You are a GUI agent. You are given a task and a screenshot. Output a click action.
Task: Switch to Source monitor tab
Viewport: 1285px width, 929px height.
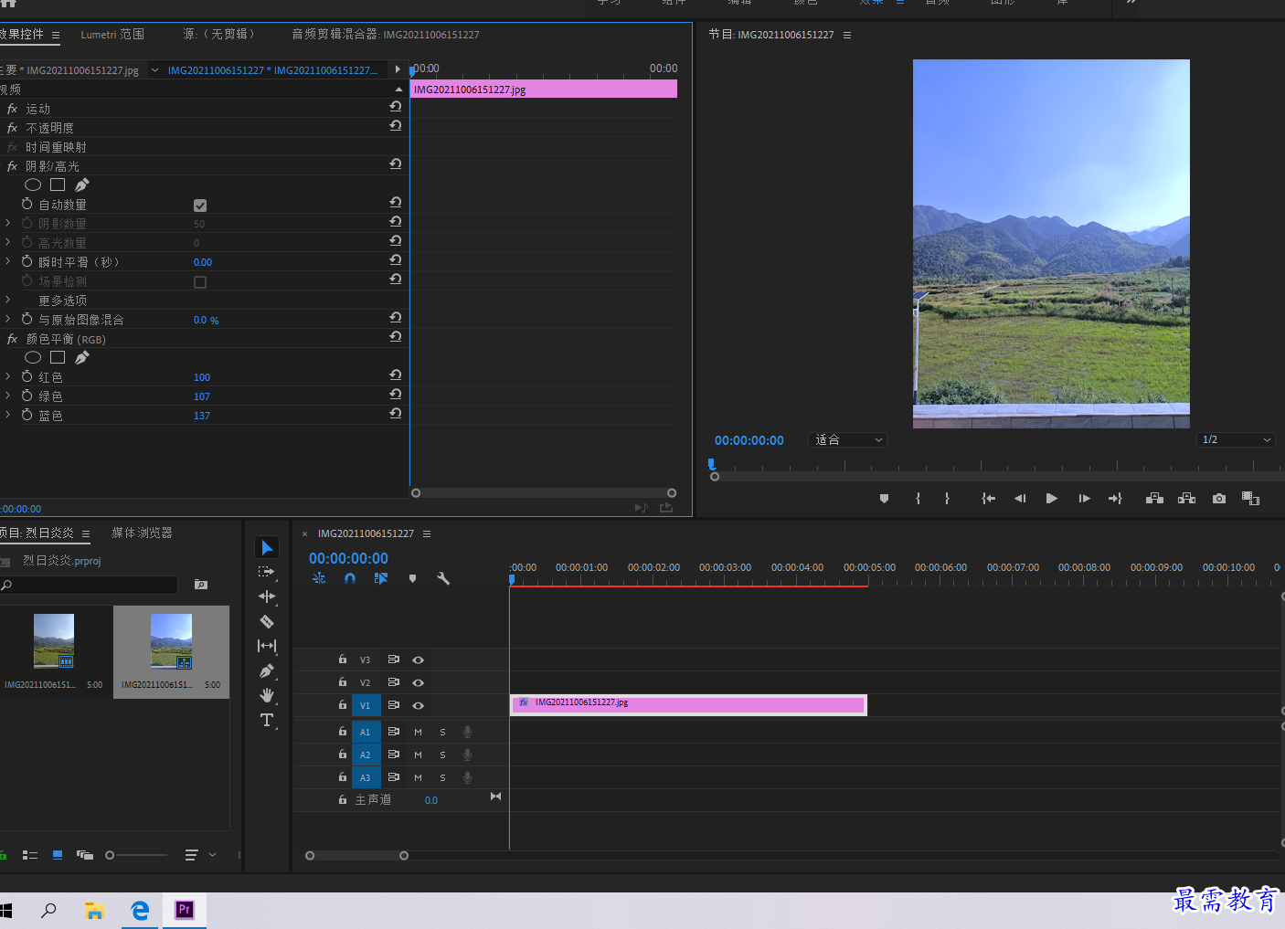[x=218, y=34]
